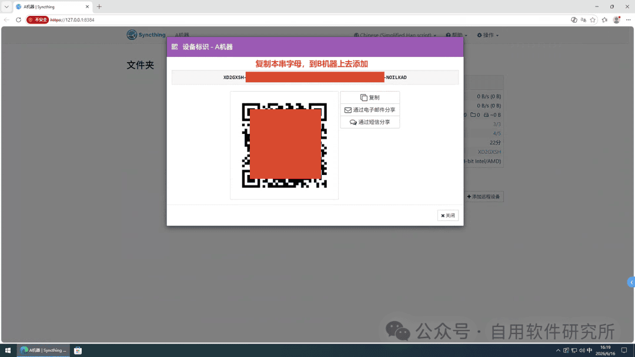Open the Microsoft Store taskbar icon
This screenshot has width=635, height=357.
tap(78, 351)
